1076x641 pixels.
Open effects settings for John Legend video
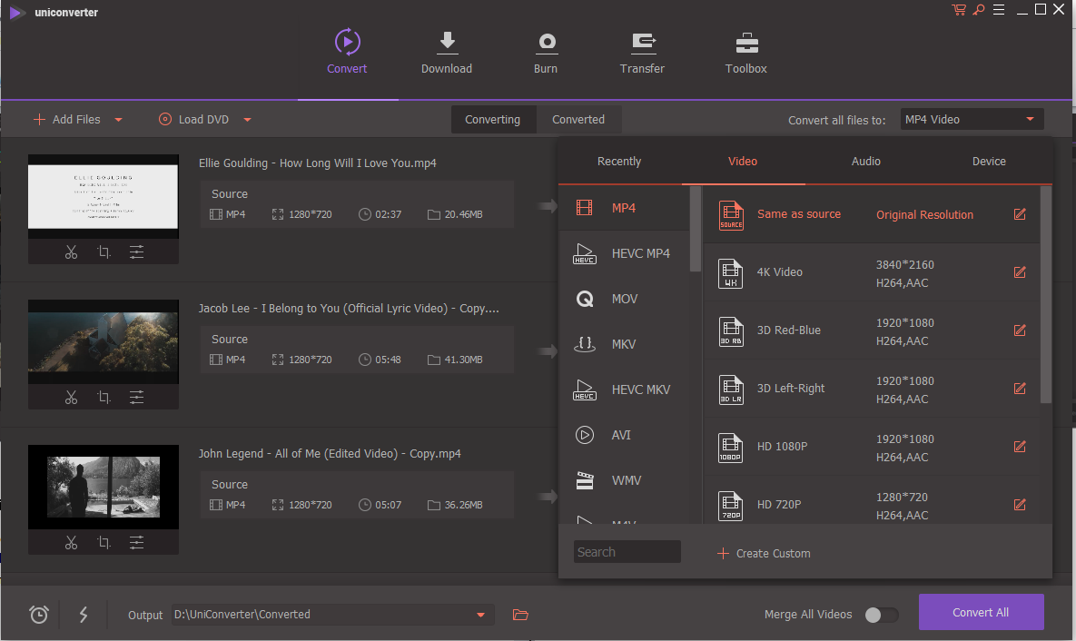pyautogui.click(x=136, y=543)
